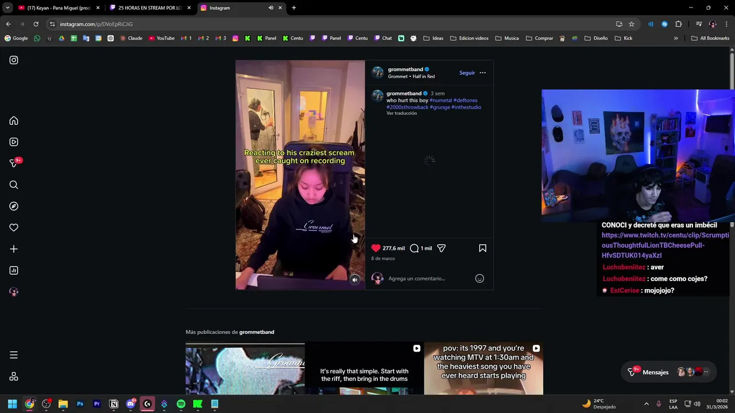
Task: Click the #deftones hashtag
Action: 465,100
